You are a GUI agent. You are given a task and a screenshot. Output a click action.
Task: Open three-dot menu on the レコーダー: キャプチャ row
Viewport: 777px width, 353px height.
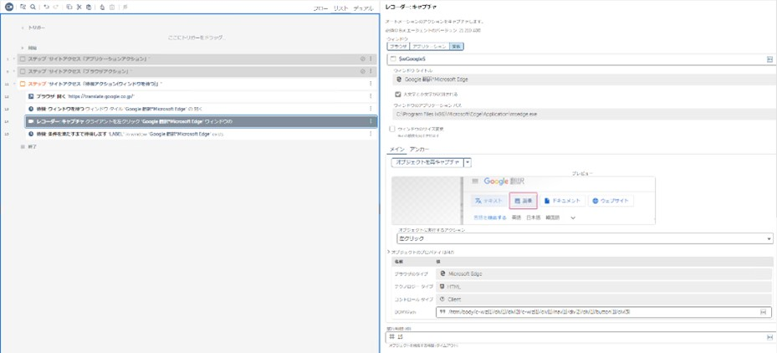[x=371, y=121]
